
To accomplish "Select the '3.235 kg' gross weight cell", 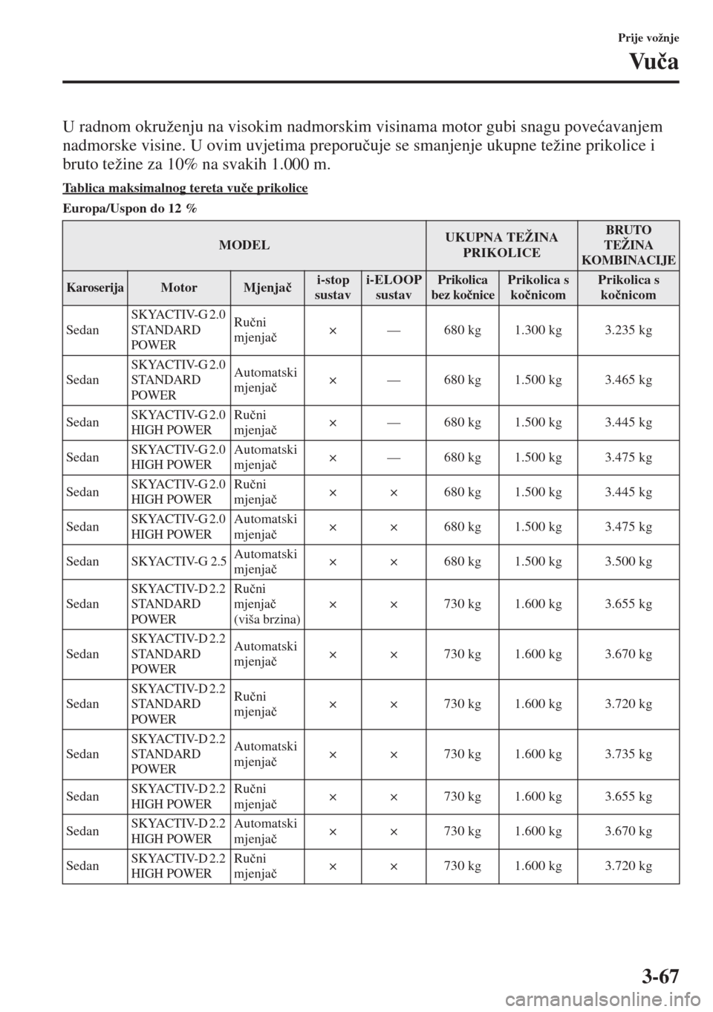I will (x=628, y=330).
